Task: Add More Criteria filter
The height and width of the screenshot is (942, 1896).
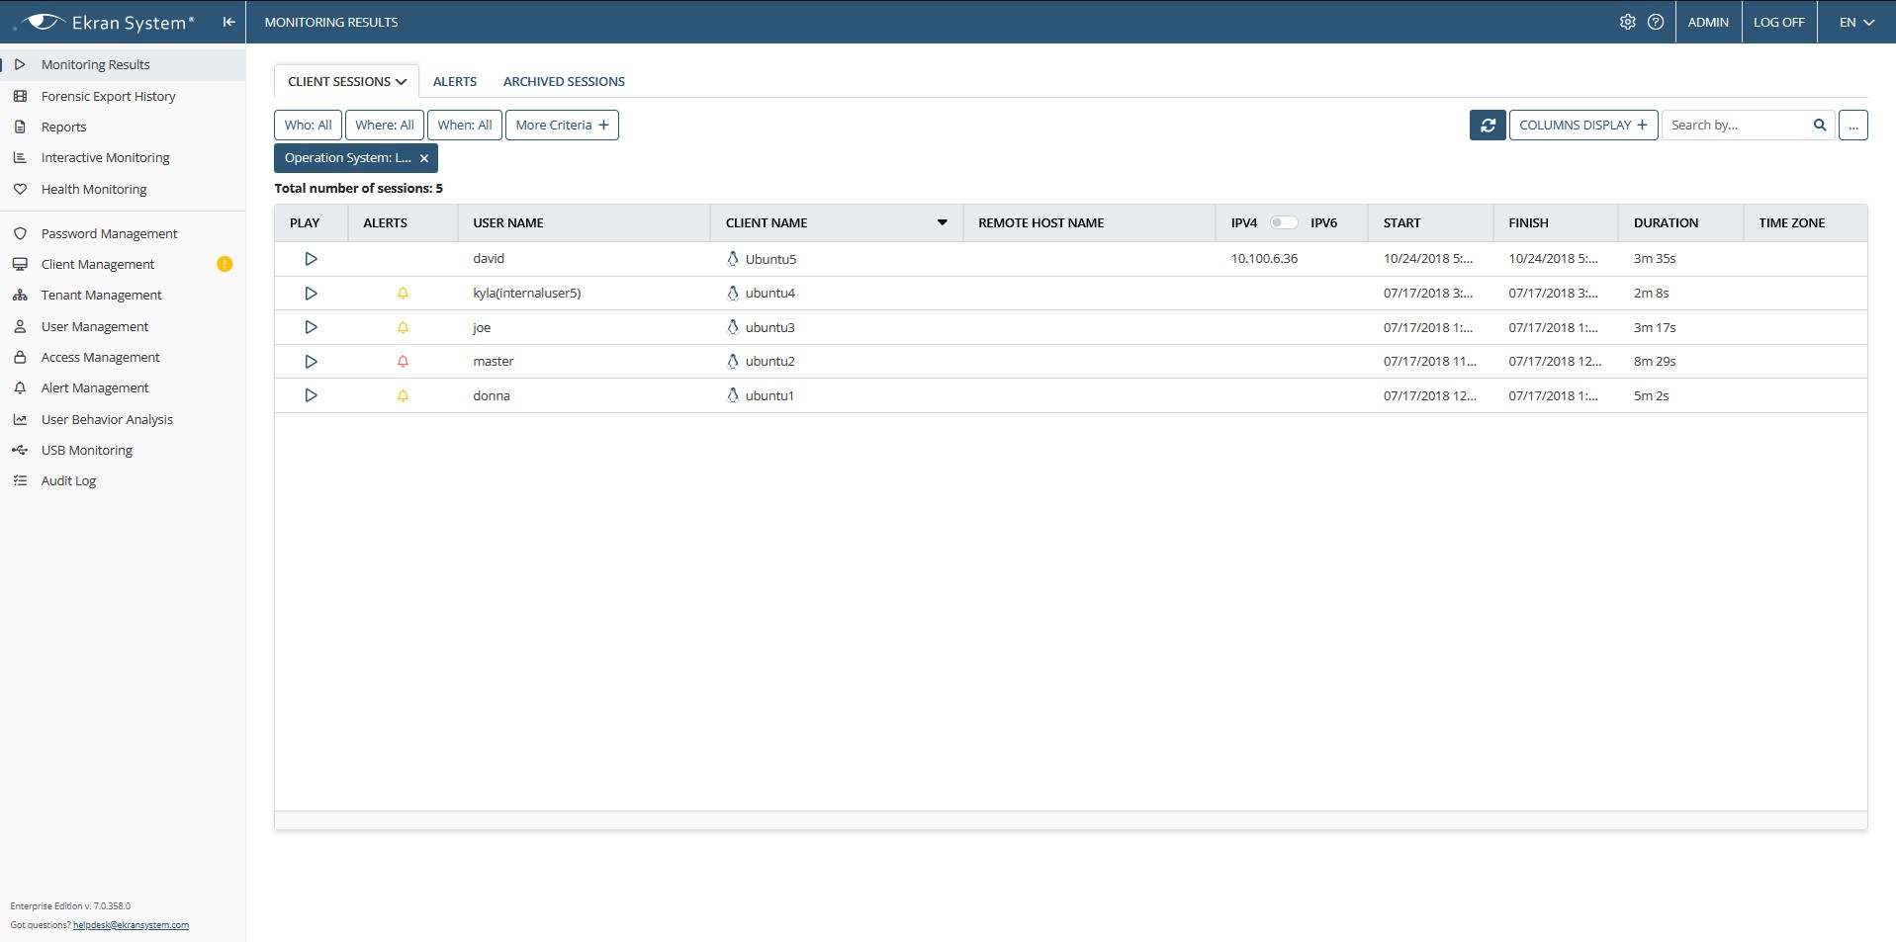Action: pyautogui.click(x=562, y=126)
